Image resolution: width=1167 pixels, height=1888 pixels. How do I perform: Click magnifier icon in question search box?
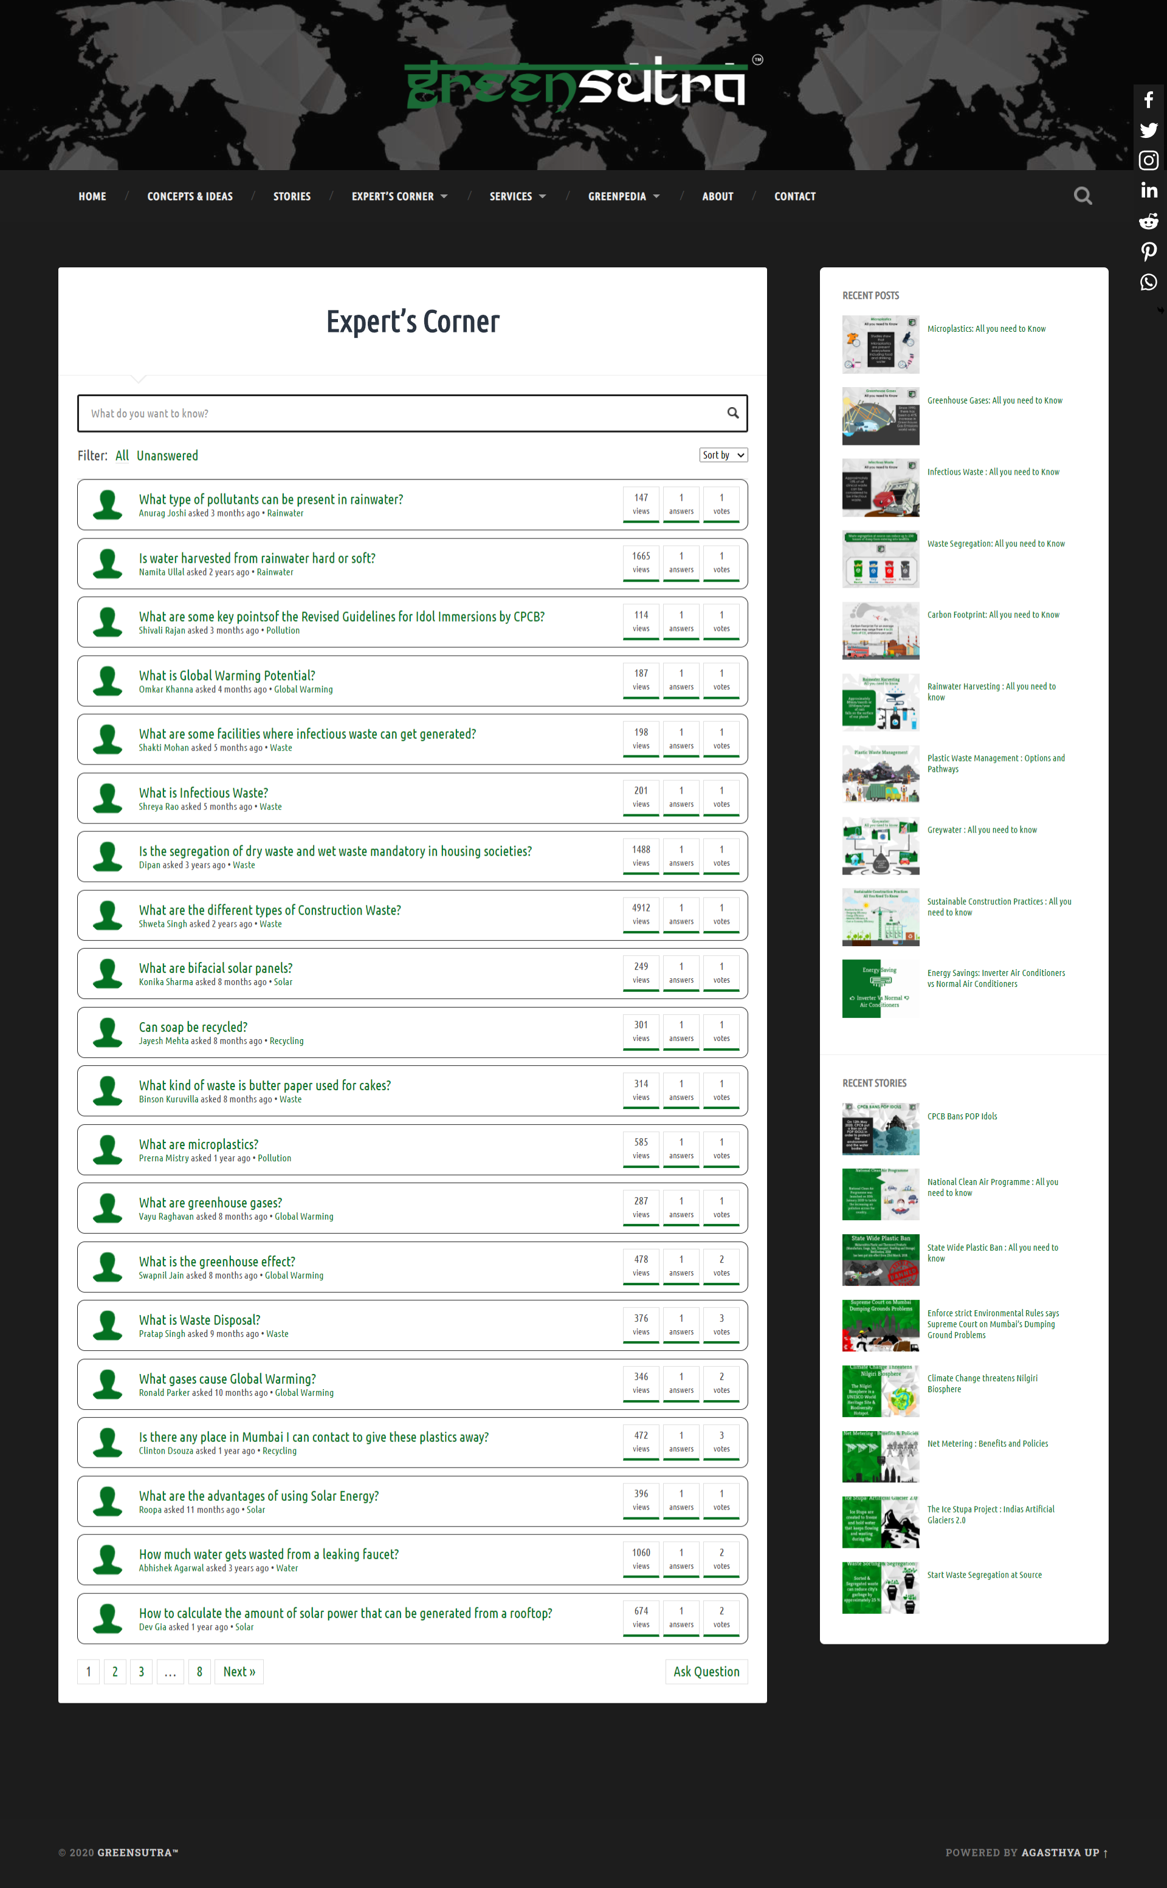(x=732, y=413)
